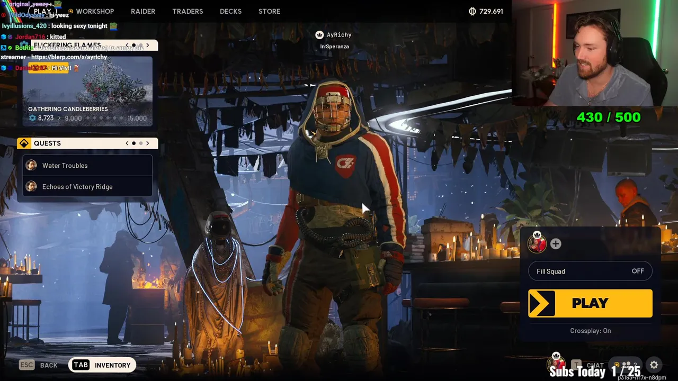The image size is (678, 381).
Task: Click the squad leader avatar in play panel
Action: coord(537,243)
